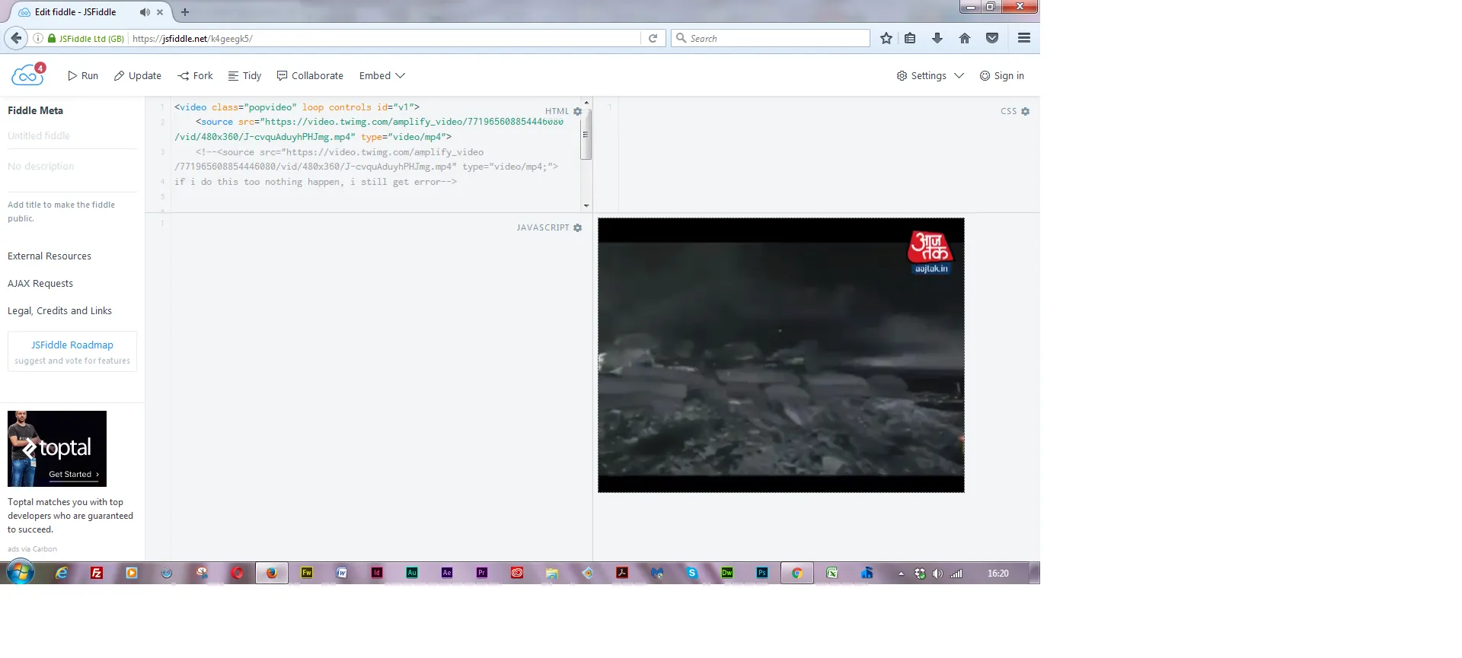Open the JSFiddle Roadmap link
The height and width of the screenshot is (658, 1462).
72,345
